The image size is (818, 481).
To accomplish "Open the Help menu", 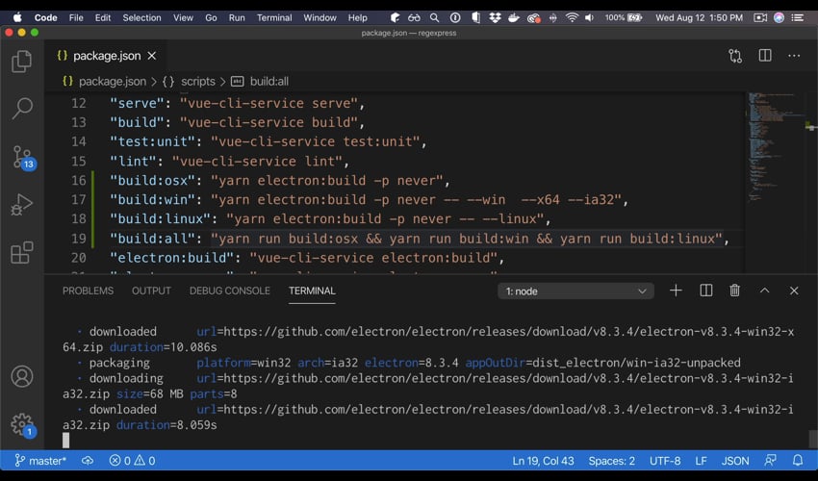I will click(357, 17).
